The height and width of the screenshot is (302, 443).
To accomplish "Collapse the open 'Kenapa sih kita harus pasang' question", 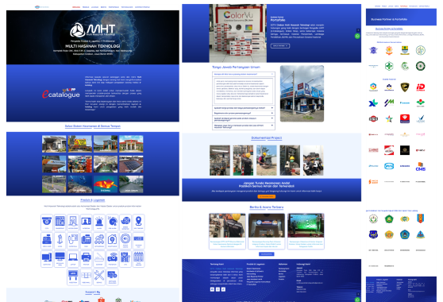I will click(243, 74).
